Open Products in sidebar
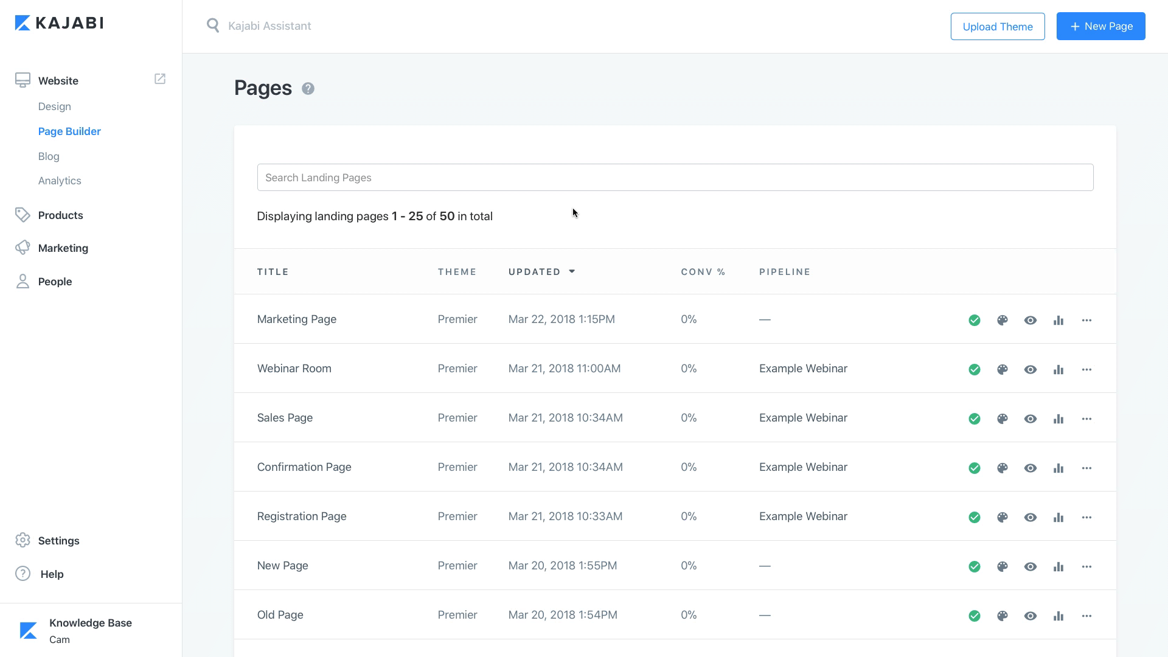 [60, 215]
